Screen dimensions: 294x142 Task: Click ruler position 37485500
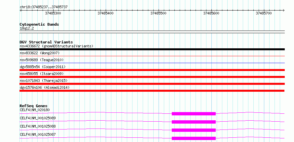click(159, 13)
